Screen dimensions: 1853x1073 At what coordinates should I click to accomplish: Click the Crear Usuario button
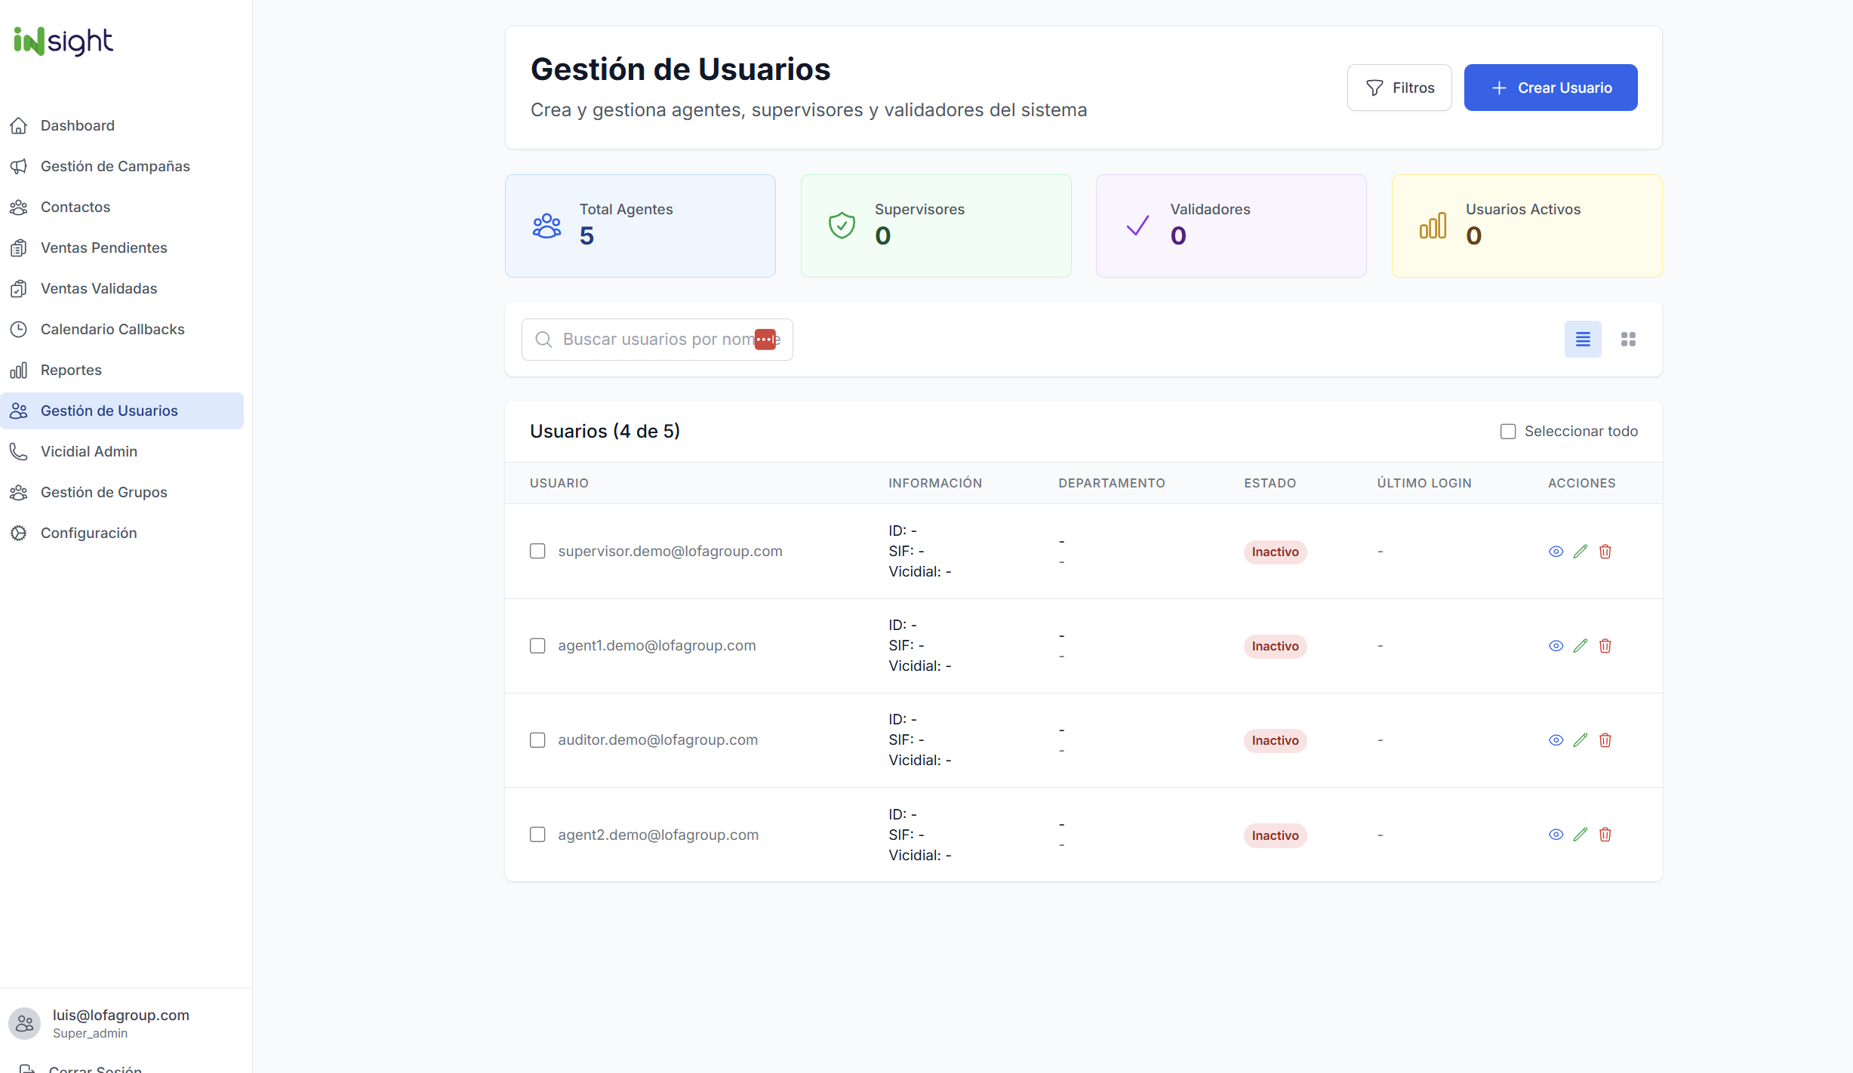click(x=1550, y=87)
